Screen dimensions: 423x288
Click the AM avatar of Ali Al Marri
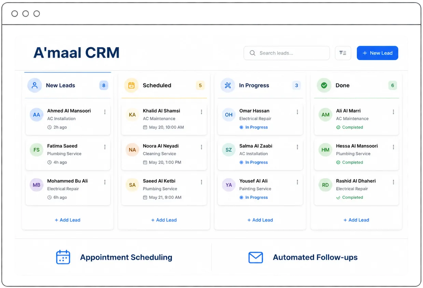[x=325, y=115]
